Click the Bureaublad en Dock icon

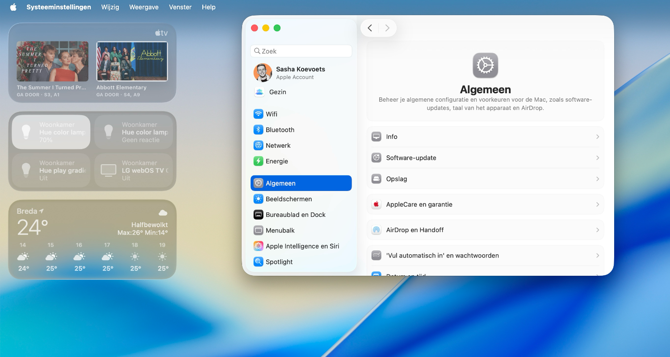(x=258, y=215)
